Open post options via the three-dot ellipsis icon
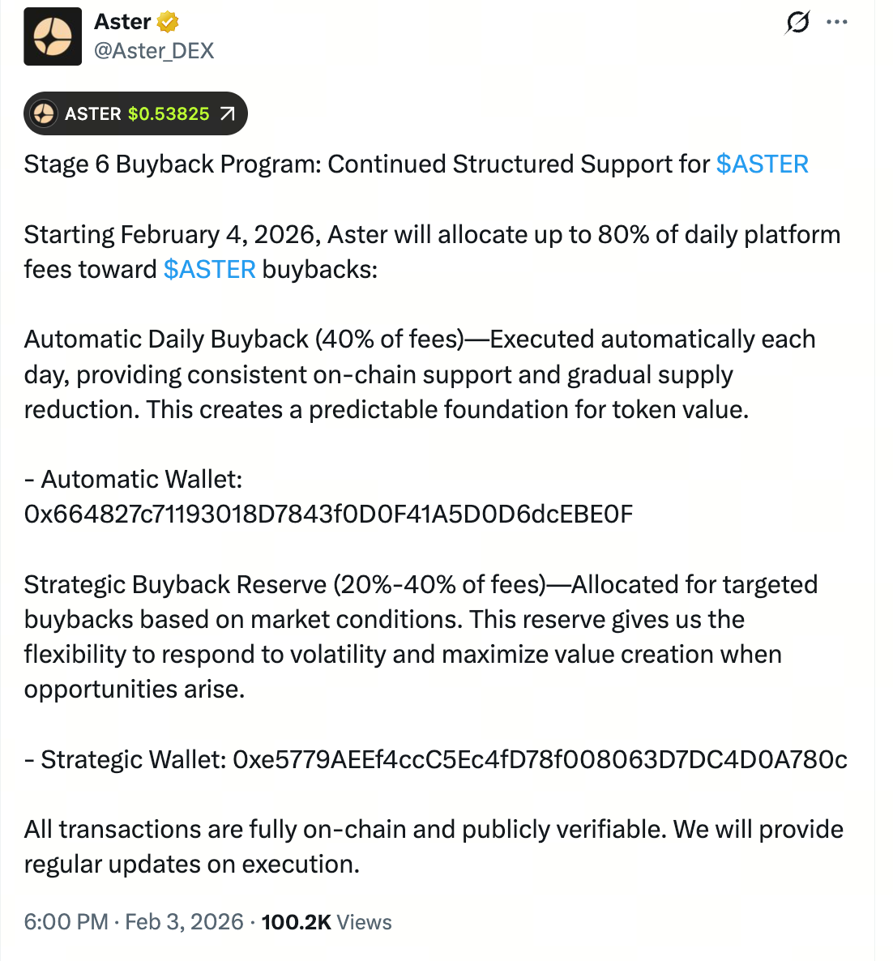This screenshot has width=893, height=961. click(836, 23)
